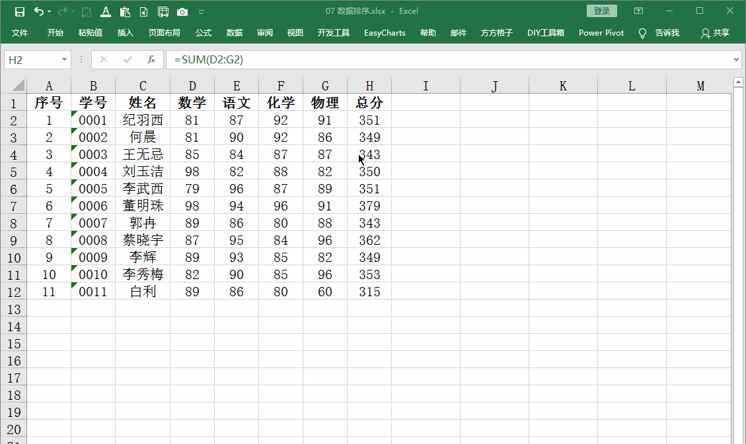Select cell containing 0008
Screen dimensions: 746x444
pyautogui.click(x=93, y=239)
